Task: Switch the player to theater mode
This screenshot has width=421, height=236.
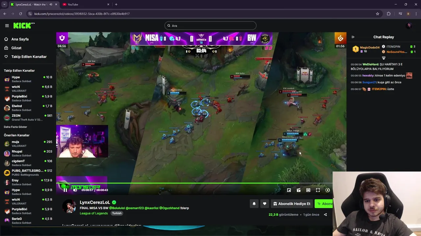Action: click(308, 190)
